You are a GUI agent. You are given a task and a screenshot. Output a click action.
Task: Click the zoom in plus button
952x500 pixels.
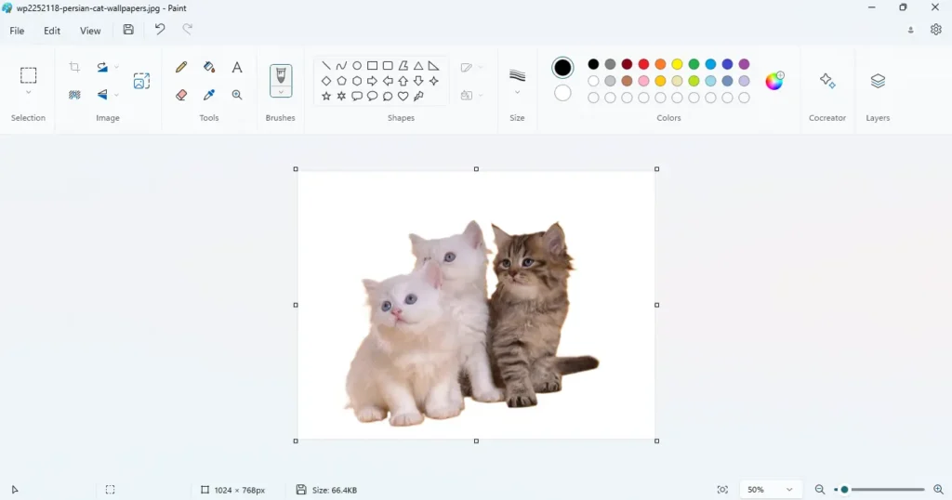click(x=938, y=490)
